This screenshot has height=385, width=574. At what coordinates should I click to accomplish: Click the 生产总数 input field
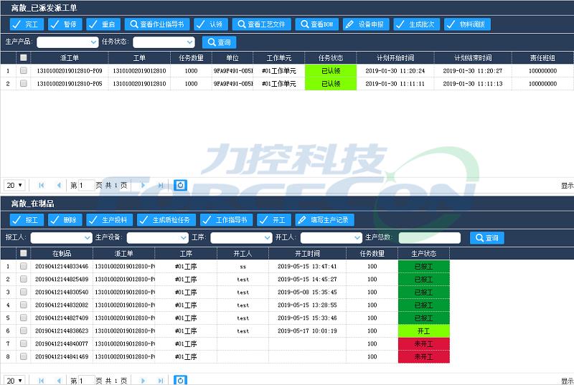click(429, 237)
